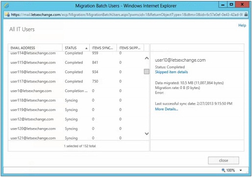The height and width of the screenshot is (177, 252).
Task: Select user1@letsexchange.com row
Action: pyautogui.click(x=76, y=91)
